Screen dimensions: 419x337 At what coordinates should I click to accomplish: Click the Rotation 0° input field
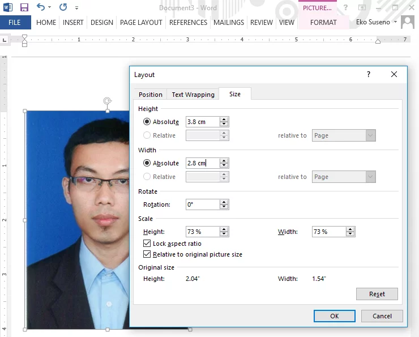coord(203,204)
